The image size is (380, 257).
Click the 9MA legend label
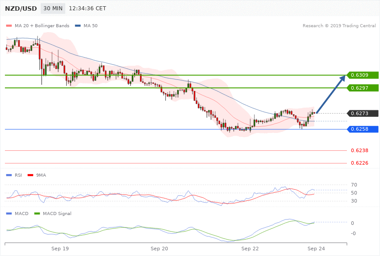(41, 175)
